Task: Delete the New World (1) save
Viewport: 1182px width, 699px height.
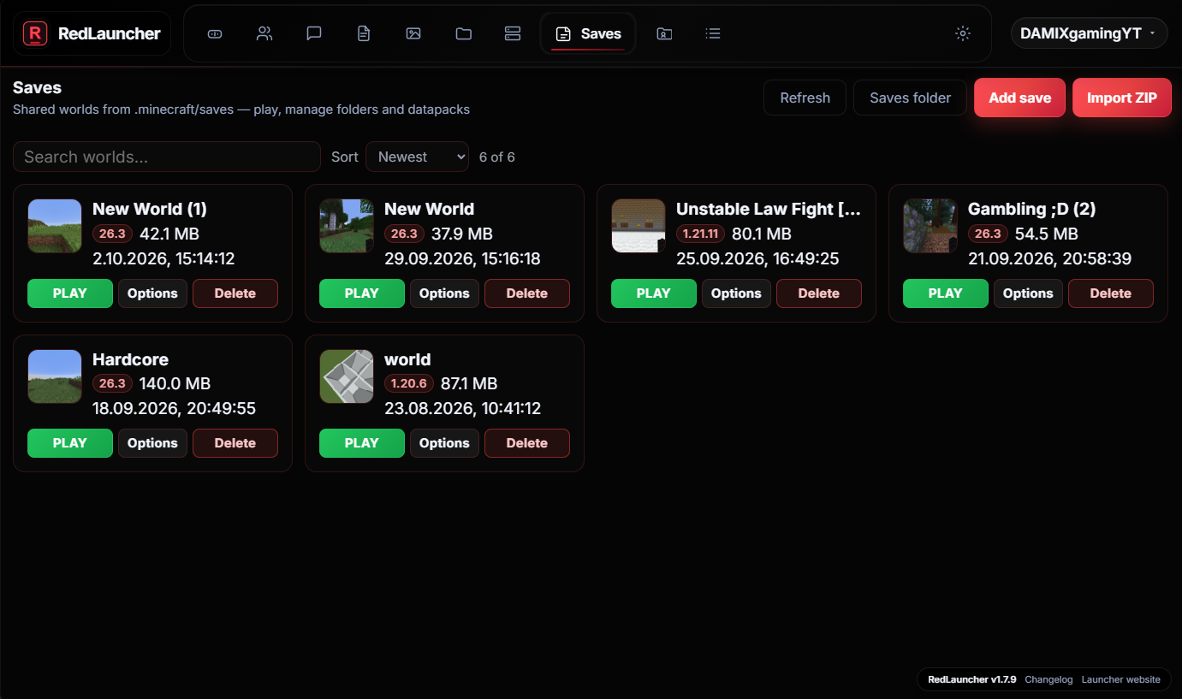Action: click(235, 293)
